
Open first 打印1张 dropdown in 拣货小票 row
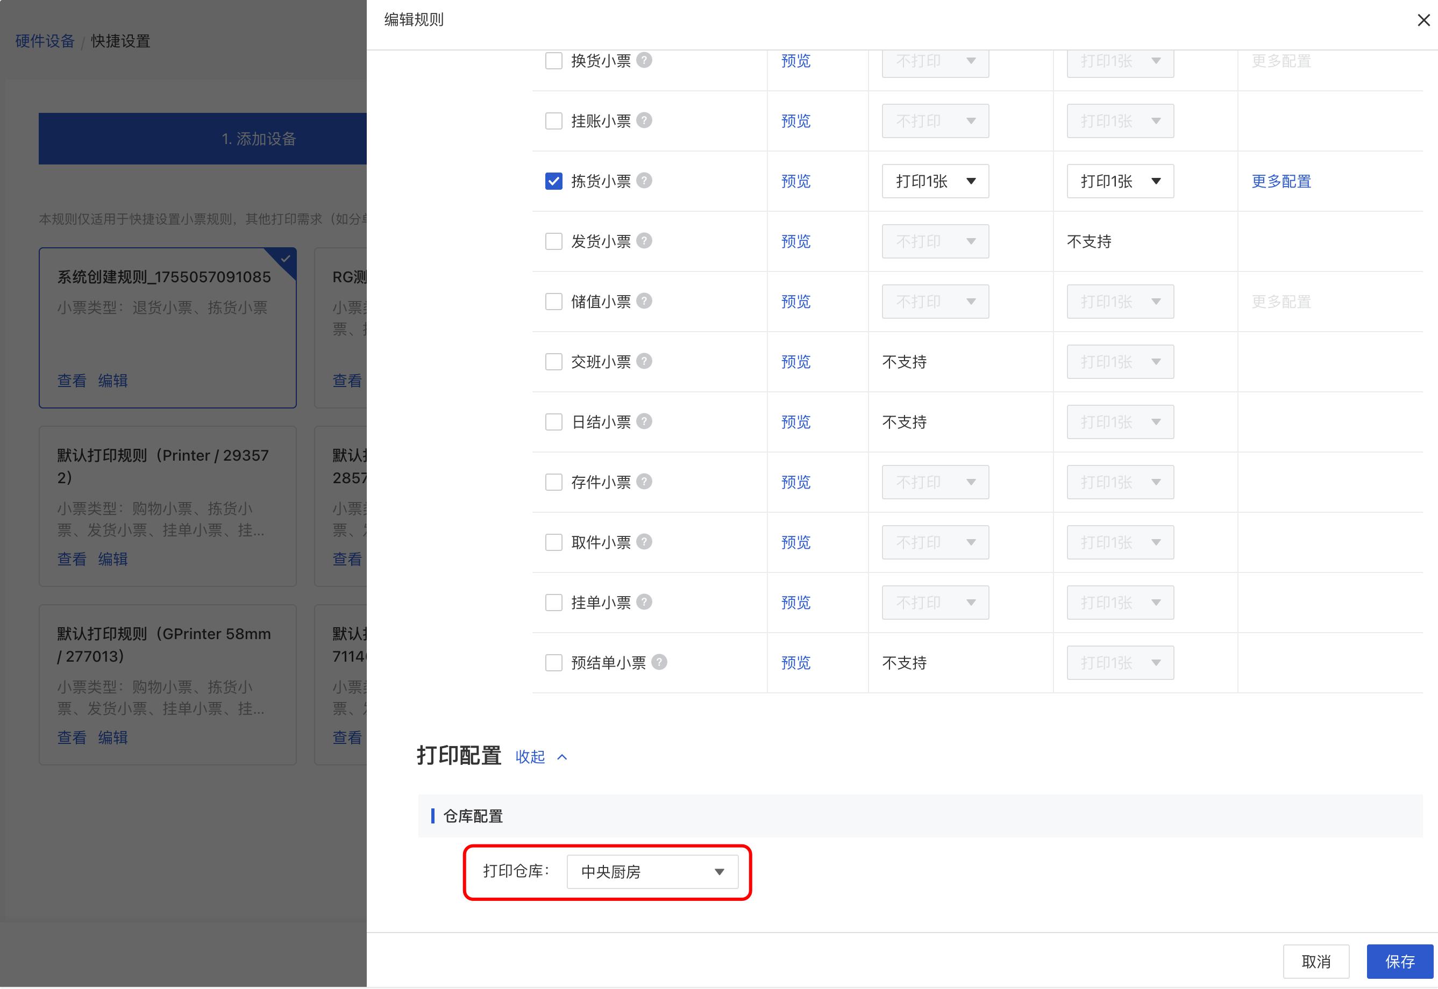(x=935, y=181)
